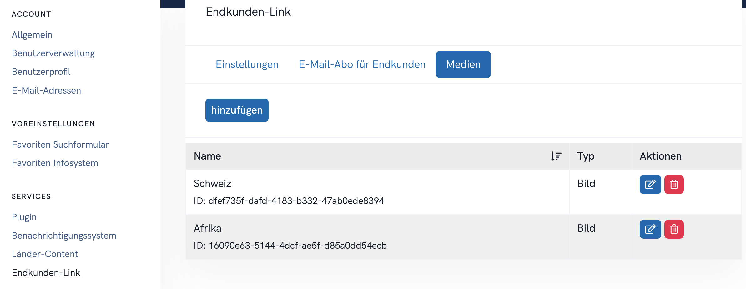The width and height of the screenshot is (746, 289).
Task: Navigate to E-Mail-Adressen
Action: click(46, 90)
